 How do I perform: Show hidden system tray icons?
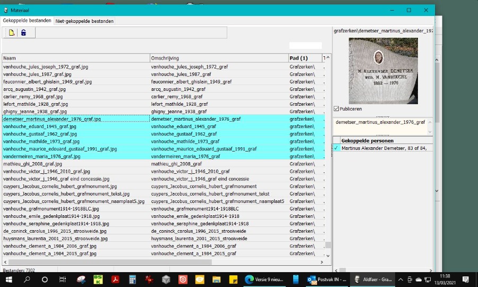tap(401, 279)
